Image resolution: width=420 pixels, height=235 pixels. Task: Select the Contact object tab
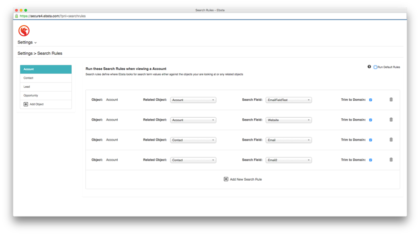pyautogui.click(x=46, y=78)
